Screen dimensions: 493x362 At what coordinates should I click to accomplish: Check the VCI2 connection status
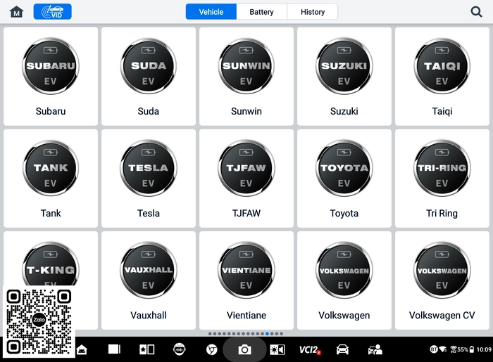[310, 349]
